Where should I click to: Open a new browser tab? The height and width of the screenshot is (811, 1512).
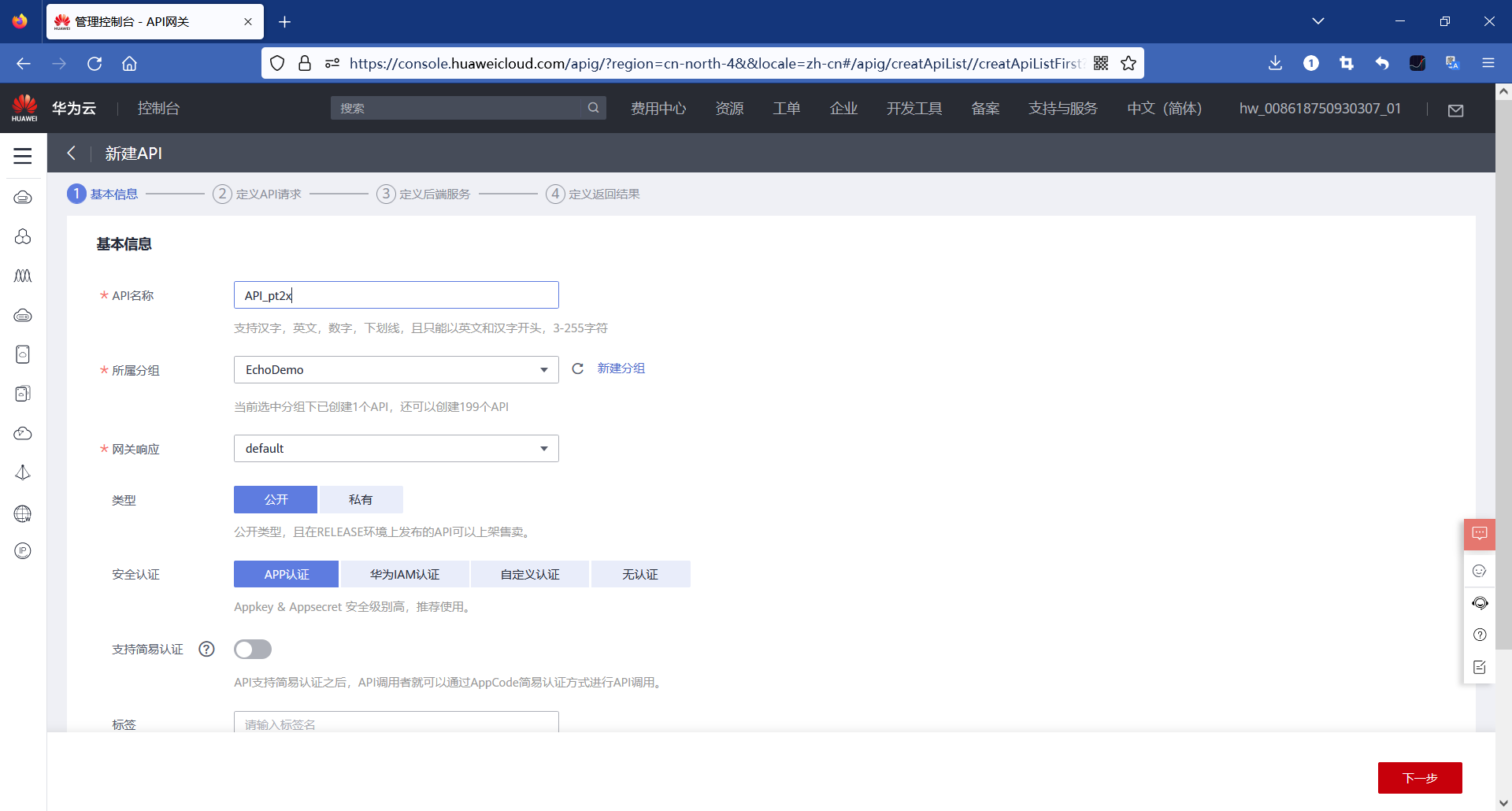pyautogui.click(x=285, y=22)
